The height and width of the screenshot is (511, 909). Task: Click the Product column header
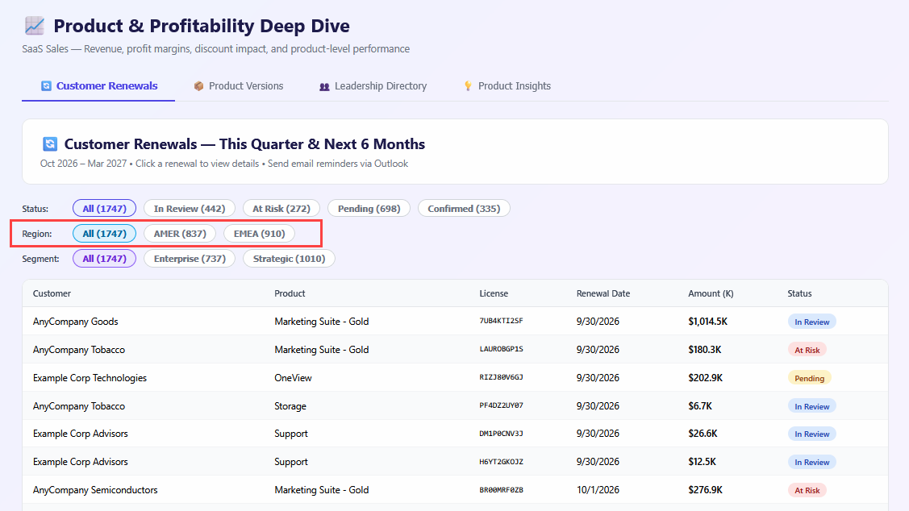point(290,293)
